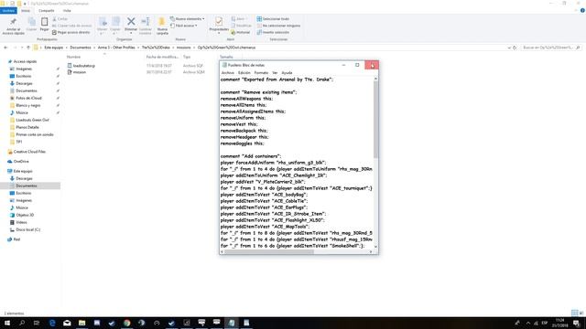Click Seleccionar todo
This screenshot has width=586, height=329.
273,18
